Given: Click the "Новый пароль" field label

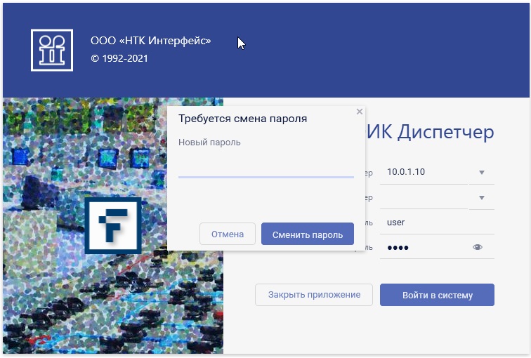Looking at the screenshot, I should (209, 142).
